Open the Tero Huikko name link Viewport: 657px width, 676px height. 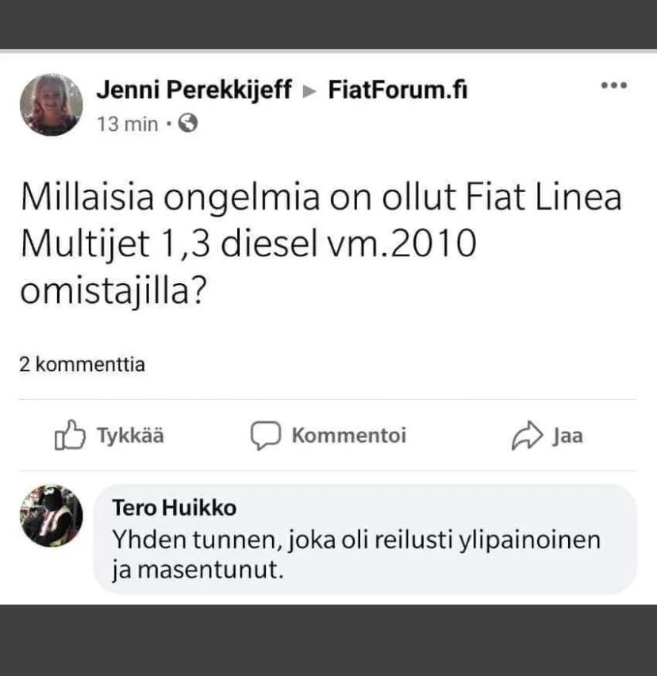tap(175, 508)
